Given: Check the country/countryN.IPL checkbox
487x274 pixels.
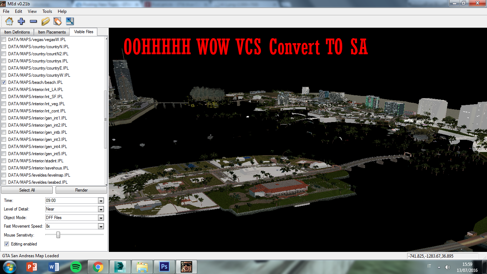Looking at the screenshot, I should [x=4, y=47].
